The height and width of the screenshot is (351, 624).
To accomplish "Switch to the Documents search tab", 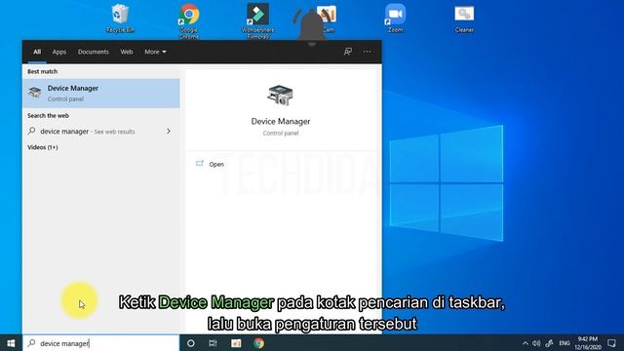I will (94, 52).
